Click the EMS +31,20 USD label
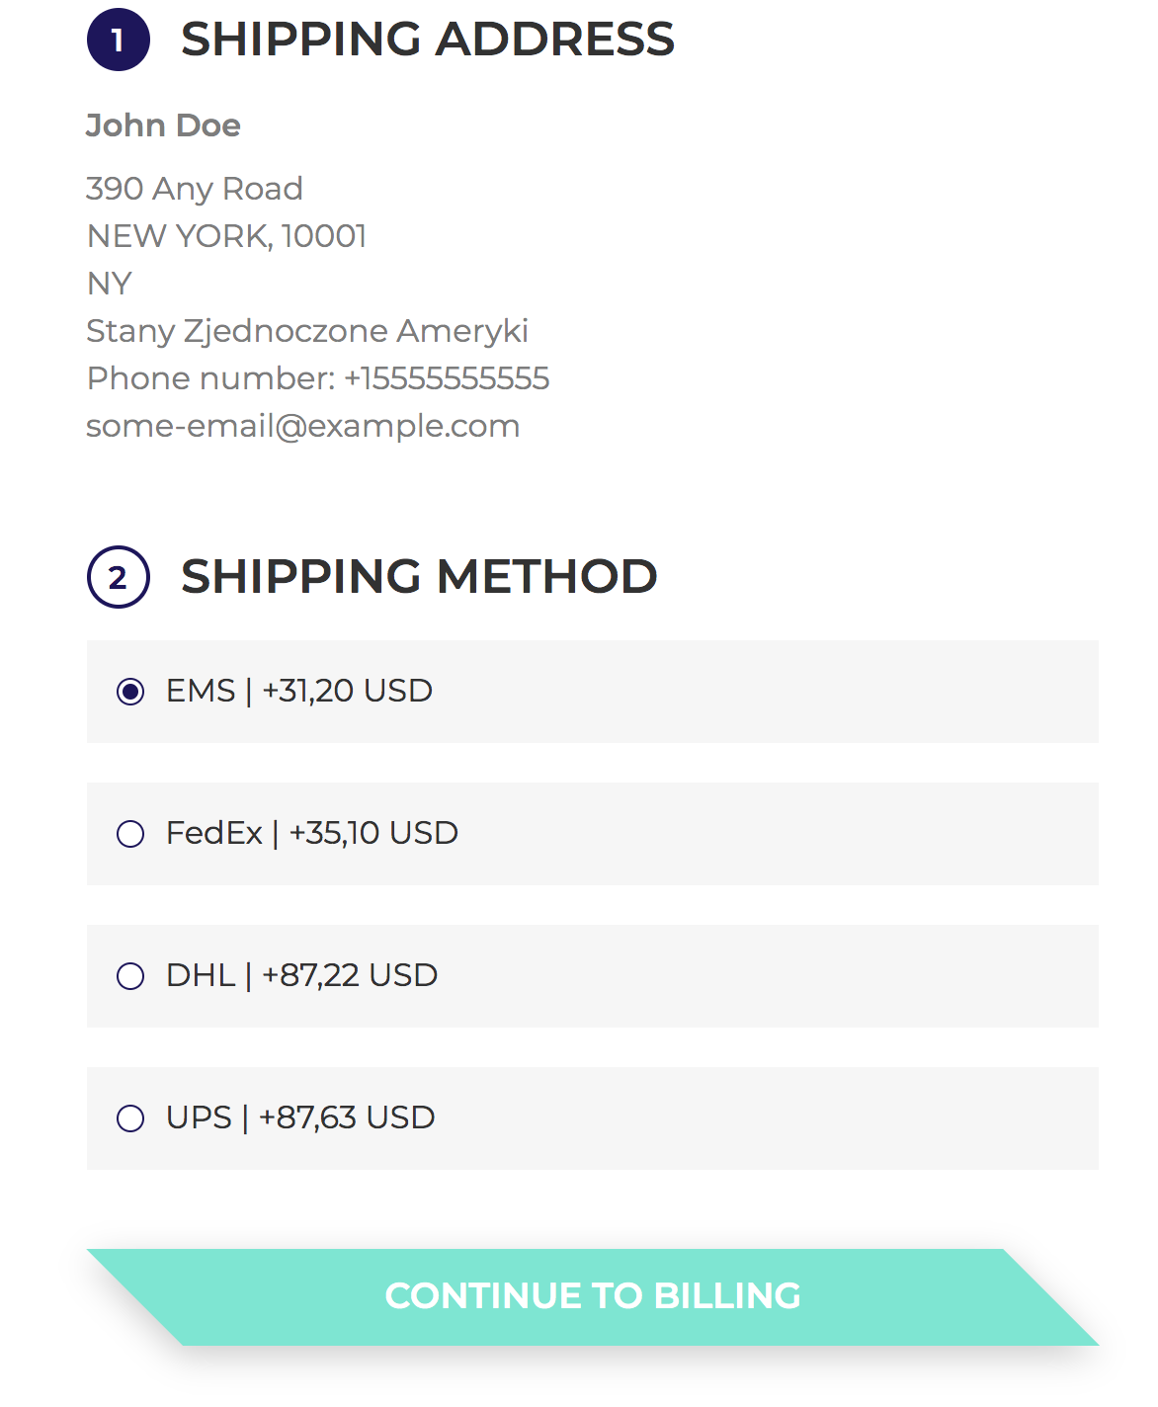 click(299, 691)
